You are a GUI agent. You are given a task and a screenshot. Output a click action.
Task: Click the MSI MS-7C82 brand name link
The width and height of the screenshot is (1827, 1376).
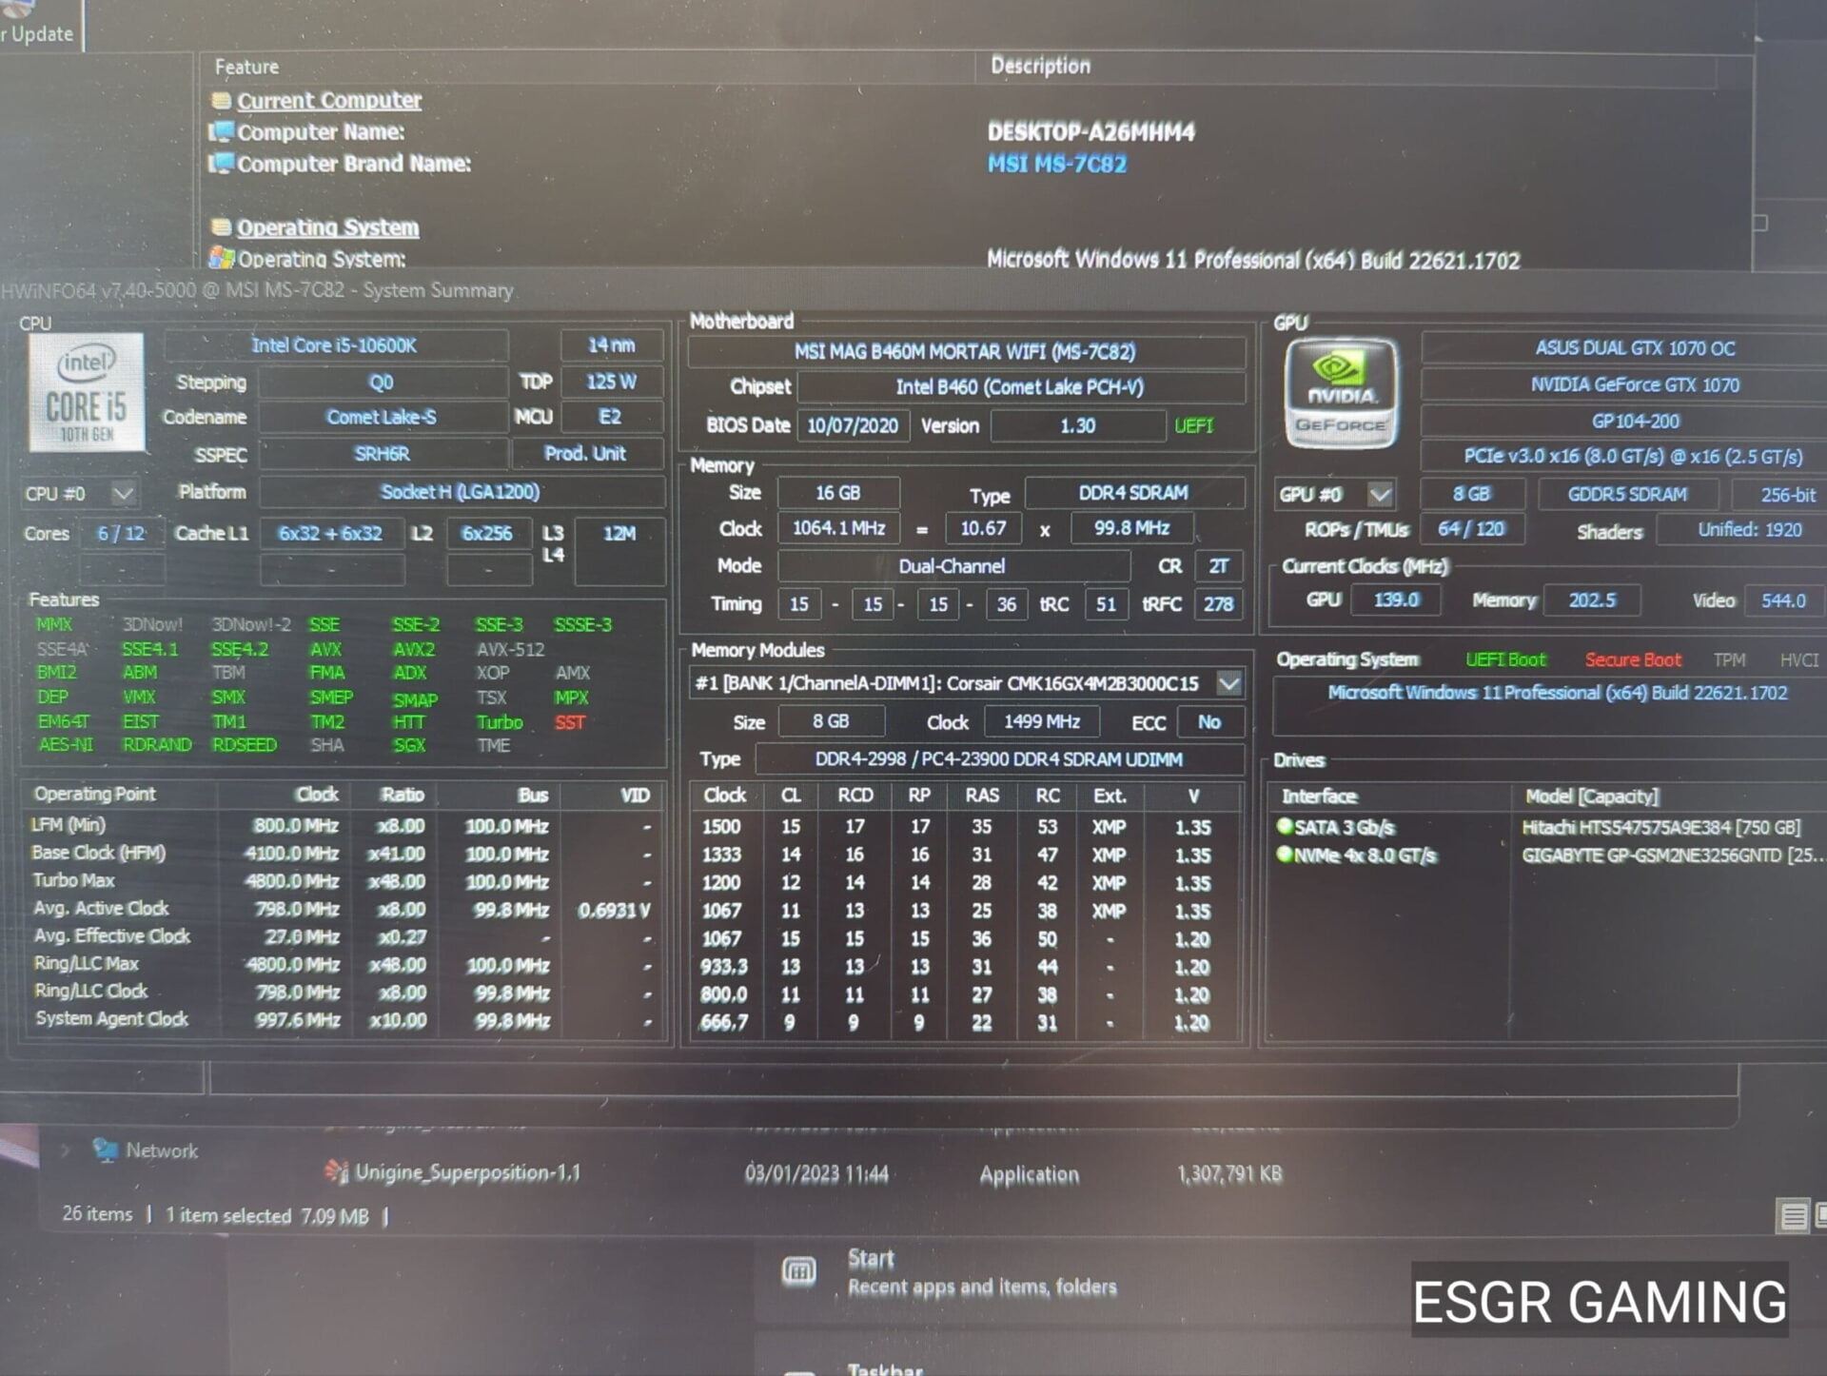(x=1056, y=164)
